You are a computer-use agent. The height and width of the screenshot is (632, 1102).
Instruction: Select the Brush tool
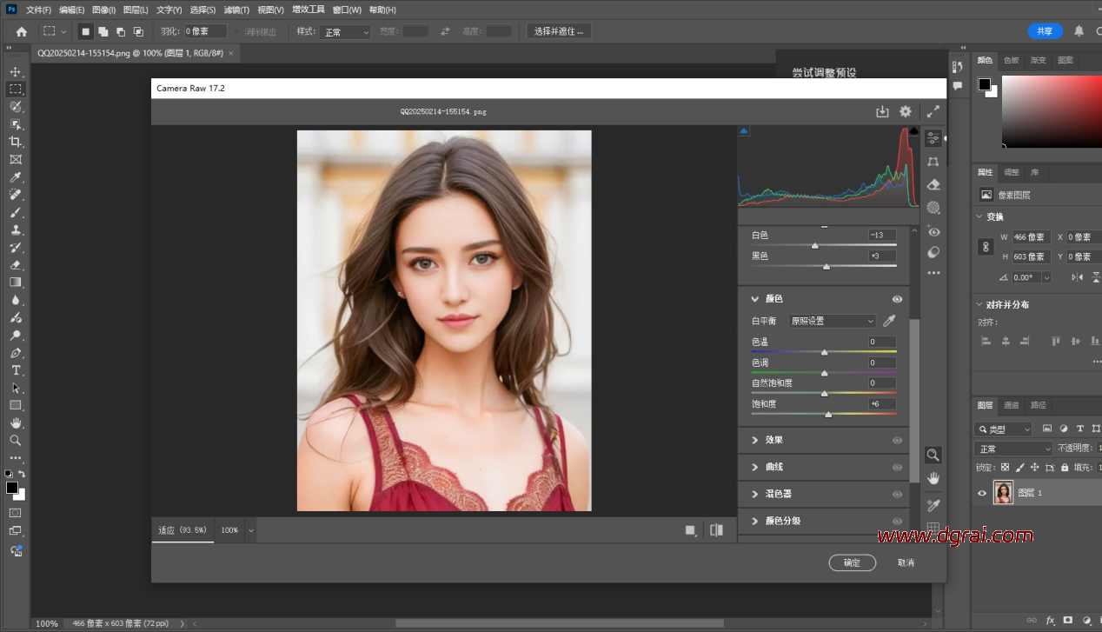coord(15,212)
